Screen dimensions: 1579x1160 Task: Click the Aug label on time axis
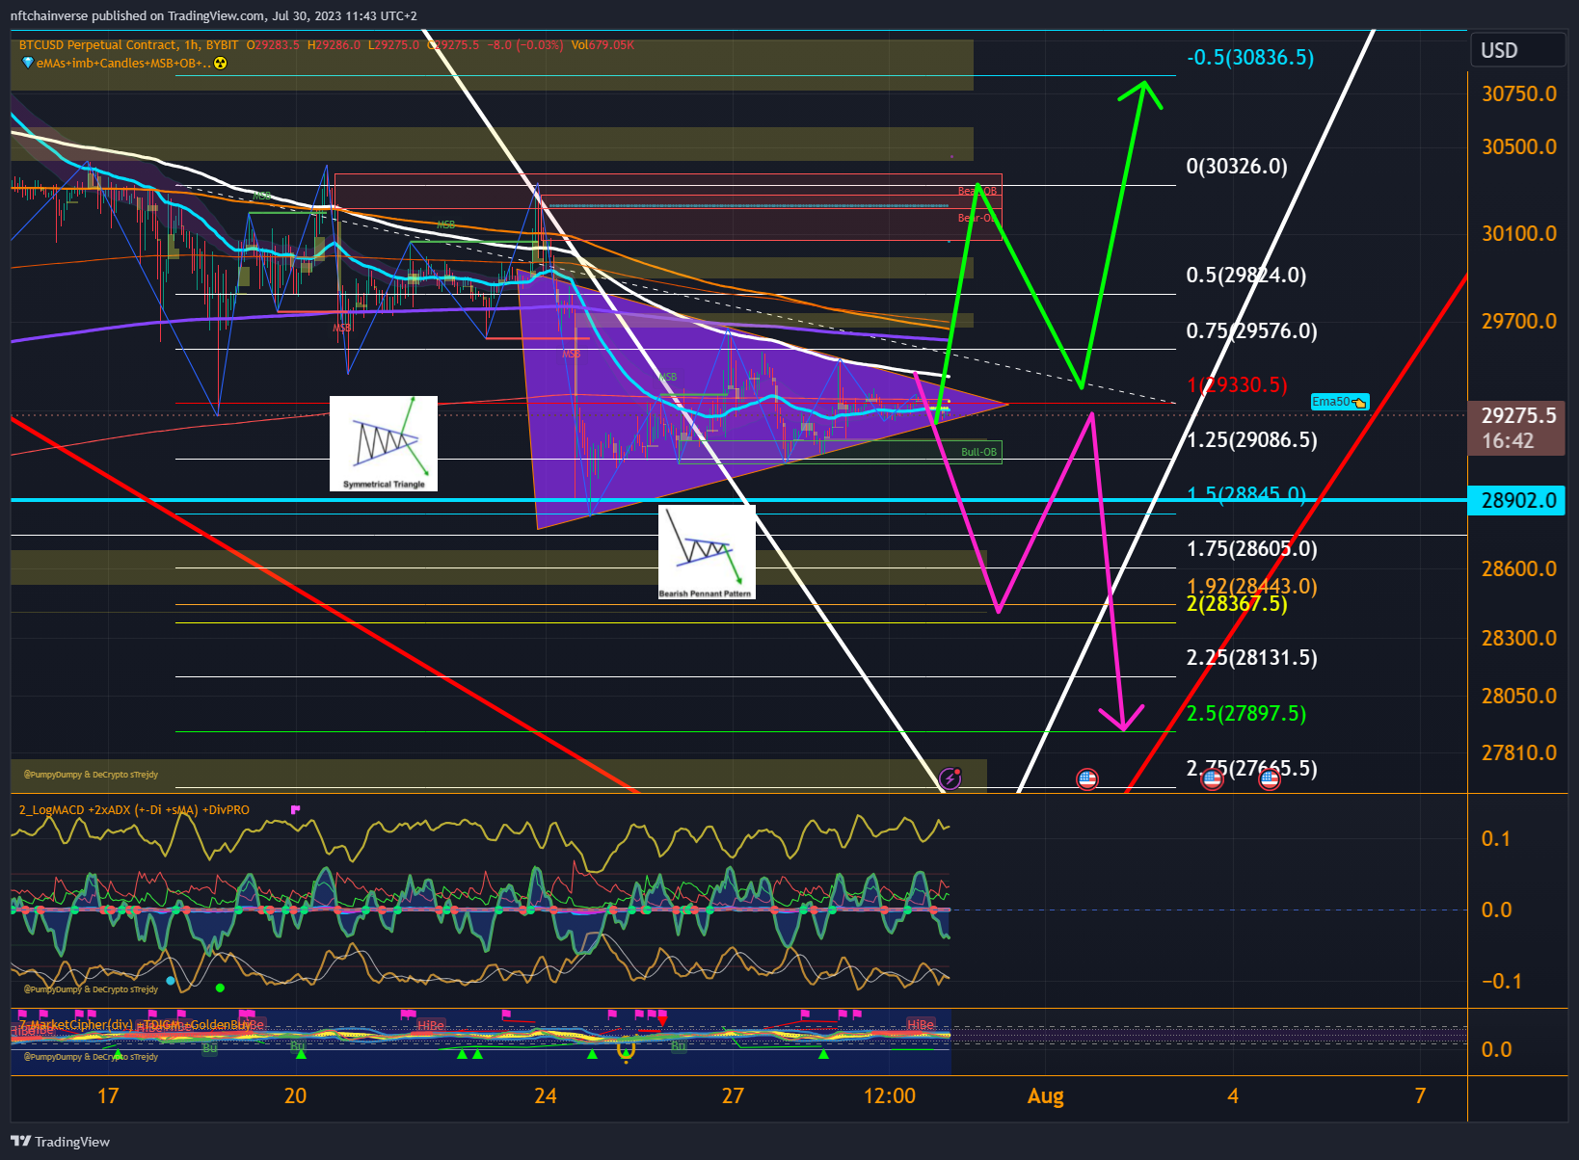[1046, 1096]
